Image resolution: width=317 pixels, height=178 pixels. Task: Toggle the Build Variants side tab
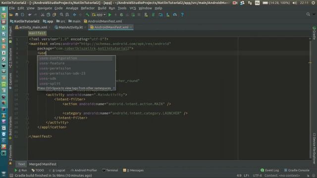coord(10,128)
